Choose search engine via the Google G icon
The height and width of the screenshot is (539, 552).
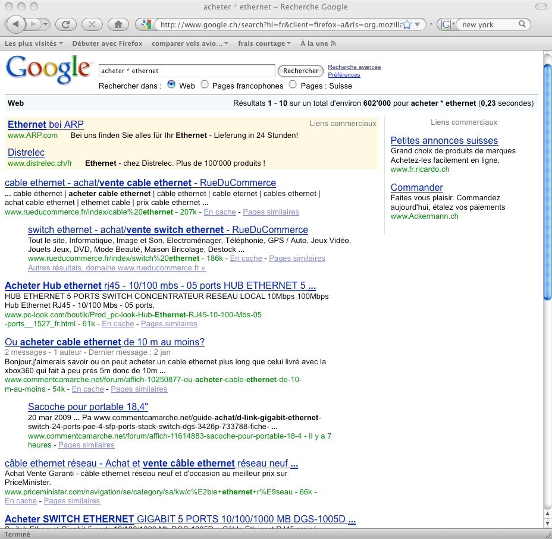[448, 24]
